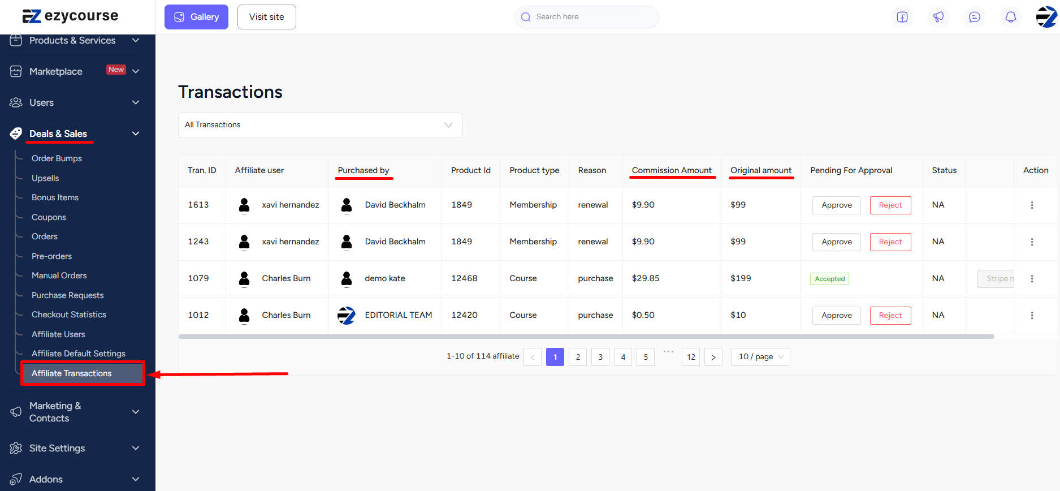Image resolution: width=1060 pixels, height=491 pixels.
Task: Go to pagination page 5
Action: [646, 357]
